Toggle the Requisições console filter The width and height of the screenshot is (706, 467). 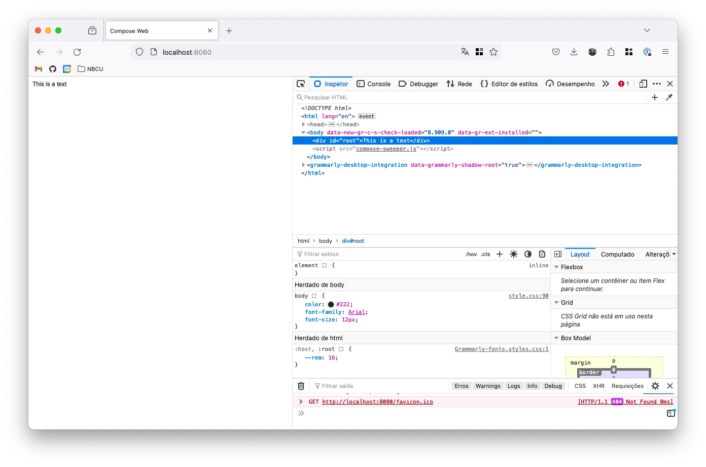(x=627, y=386)
